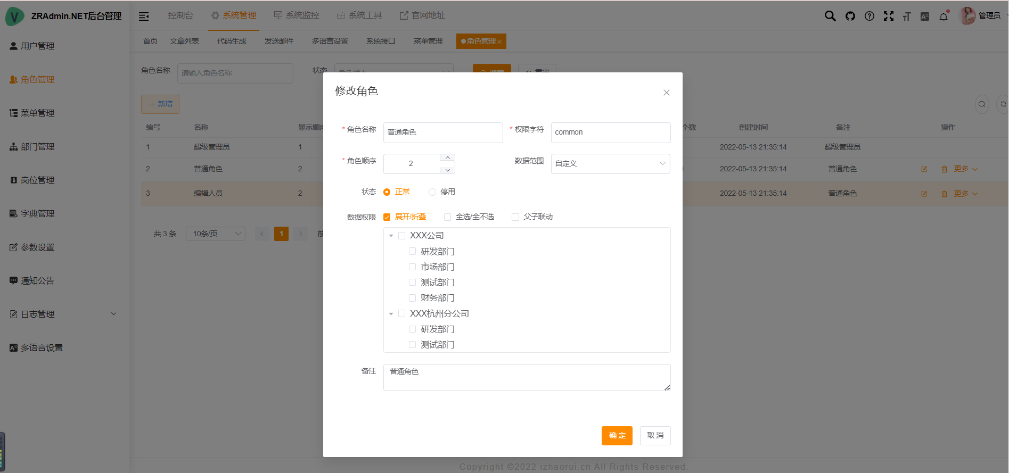Click the language switch icon in header
This screenshot has width=1009, height=473.
coord(925,16)
